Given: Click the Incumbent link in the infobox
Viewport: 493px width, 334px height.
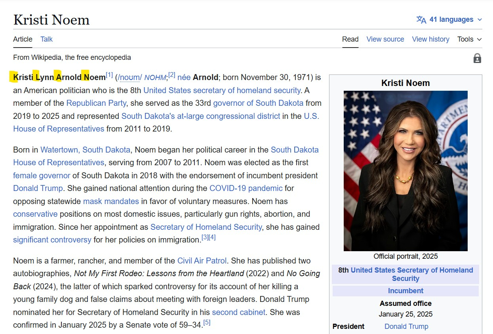Looking at the screenshot, I should pyautogui.click(x=405, y=291).
